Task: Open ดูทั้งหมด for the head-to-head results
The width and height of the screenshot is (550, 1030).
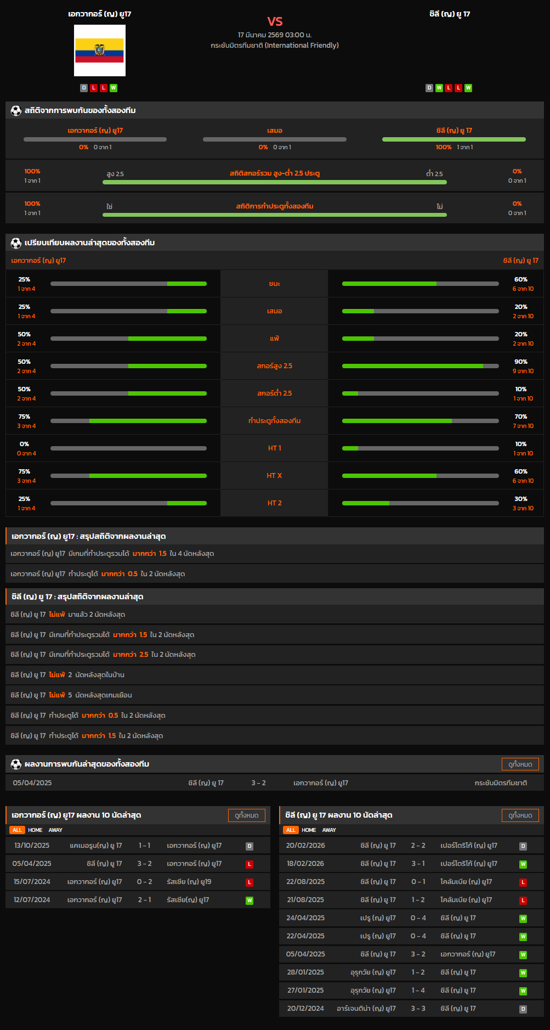Action: click(x=520, y=764)
